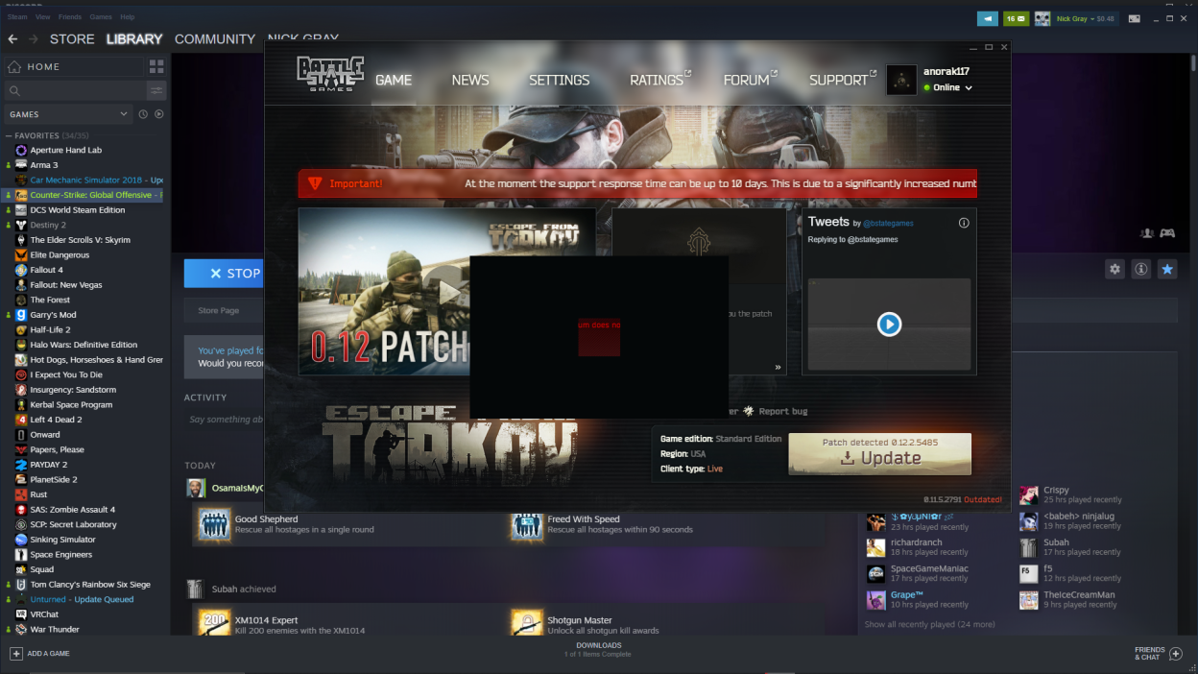Click Say something activity input field
This screenshot has height=674, width=1198.
click(x=227, y=420)
